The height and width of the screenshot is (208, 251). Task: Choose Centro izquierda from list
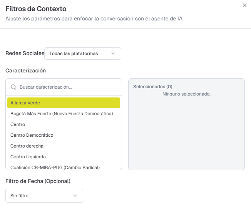[28, 157]
